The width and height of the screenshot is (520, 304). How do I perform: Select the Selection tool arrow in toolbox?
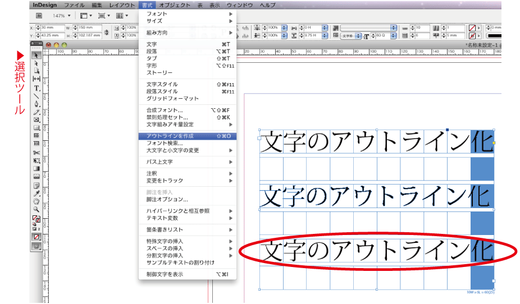tap(37, 55)
